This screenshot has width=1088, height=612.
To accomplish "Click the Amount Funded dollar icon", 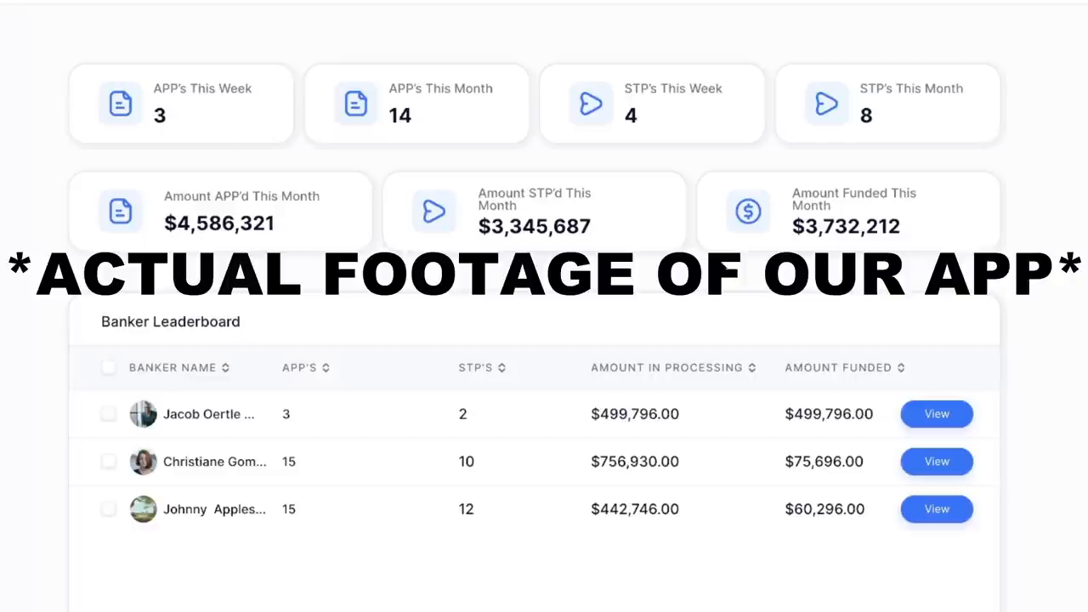I will tap(748, 211).
